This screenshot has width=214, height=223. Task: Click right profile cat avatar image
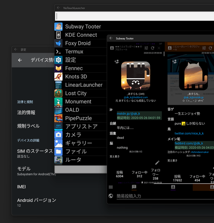point(193,76)
